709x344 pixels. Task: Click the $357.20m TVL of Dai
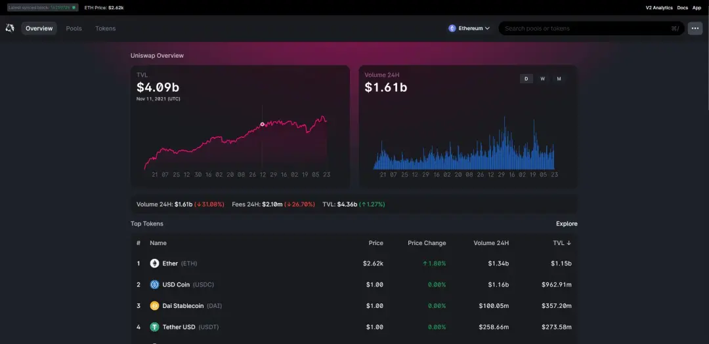click(557, 305)
